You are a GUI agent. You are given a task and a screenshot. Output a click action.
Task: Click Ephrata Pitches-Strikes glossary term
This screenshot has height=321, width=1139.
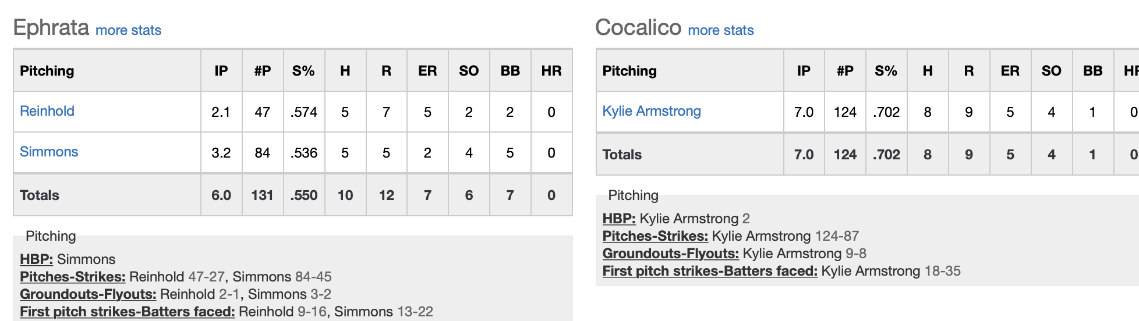pos(73,277)
